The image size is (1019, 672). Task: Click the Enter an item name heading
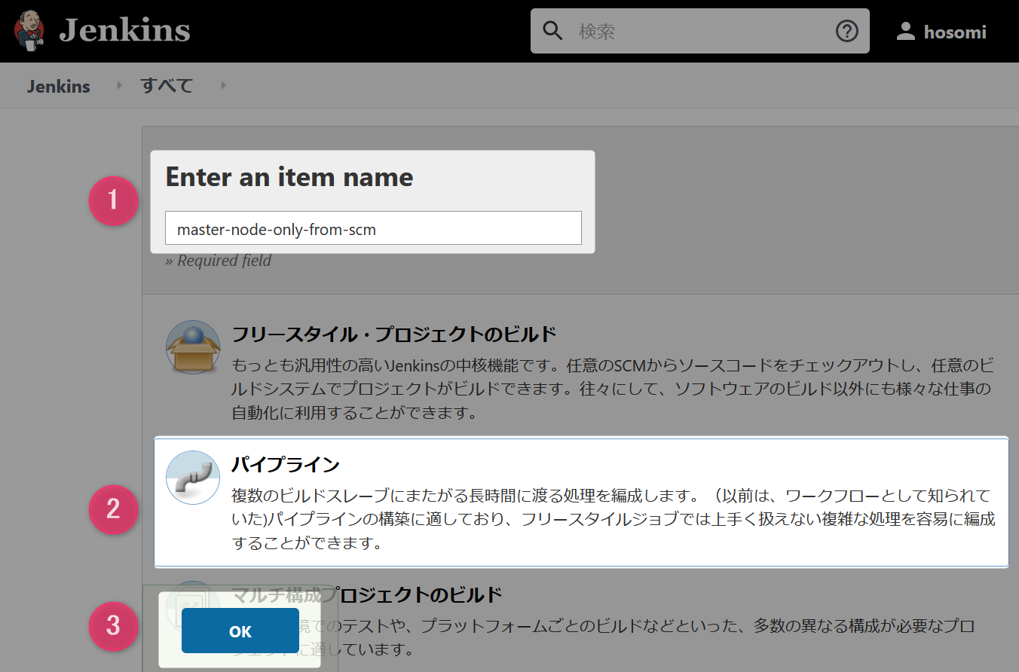(x=289, y=177)
